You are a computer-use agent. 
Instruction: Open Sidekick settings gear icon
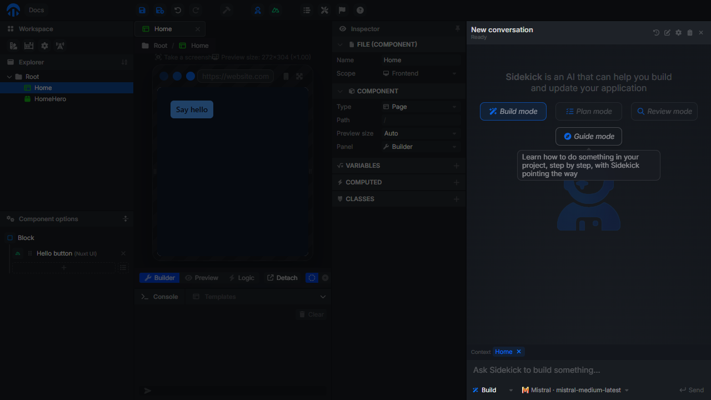[x=678, y=33]
